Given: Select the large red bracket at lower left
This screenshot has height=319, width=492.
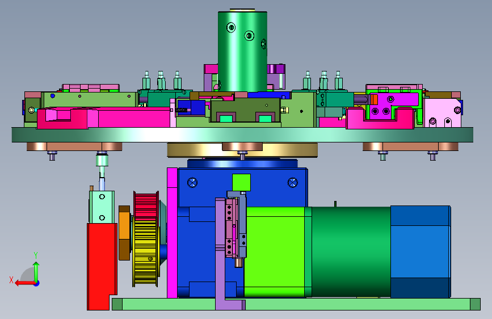Looking at the screenshot, I should coord(102,266).
